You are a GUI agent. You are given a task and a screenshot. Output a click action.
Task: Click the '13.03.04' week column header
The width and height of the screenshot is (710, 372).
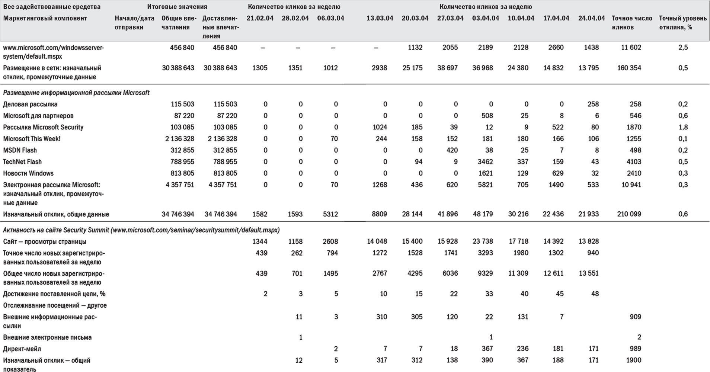click(380, 18)
